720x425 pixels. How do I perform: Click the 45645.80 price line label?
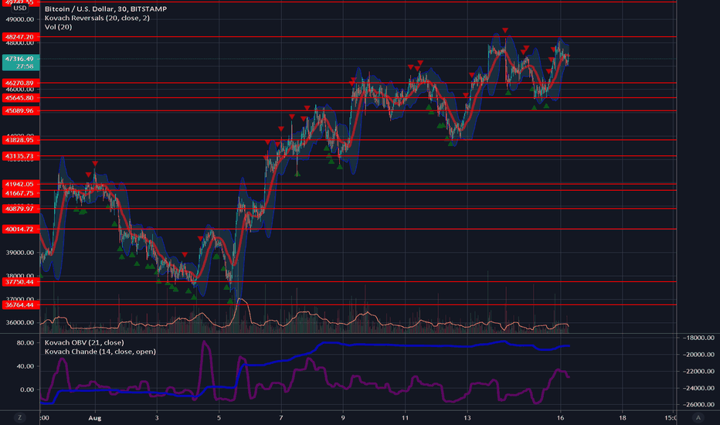click(x=20, y=98)
